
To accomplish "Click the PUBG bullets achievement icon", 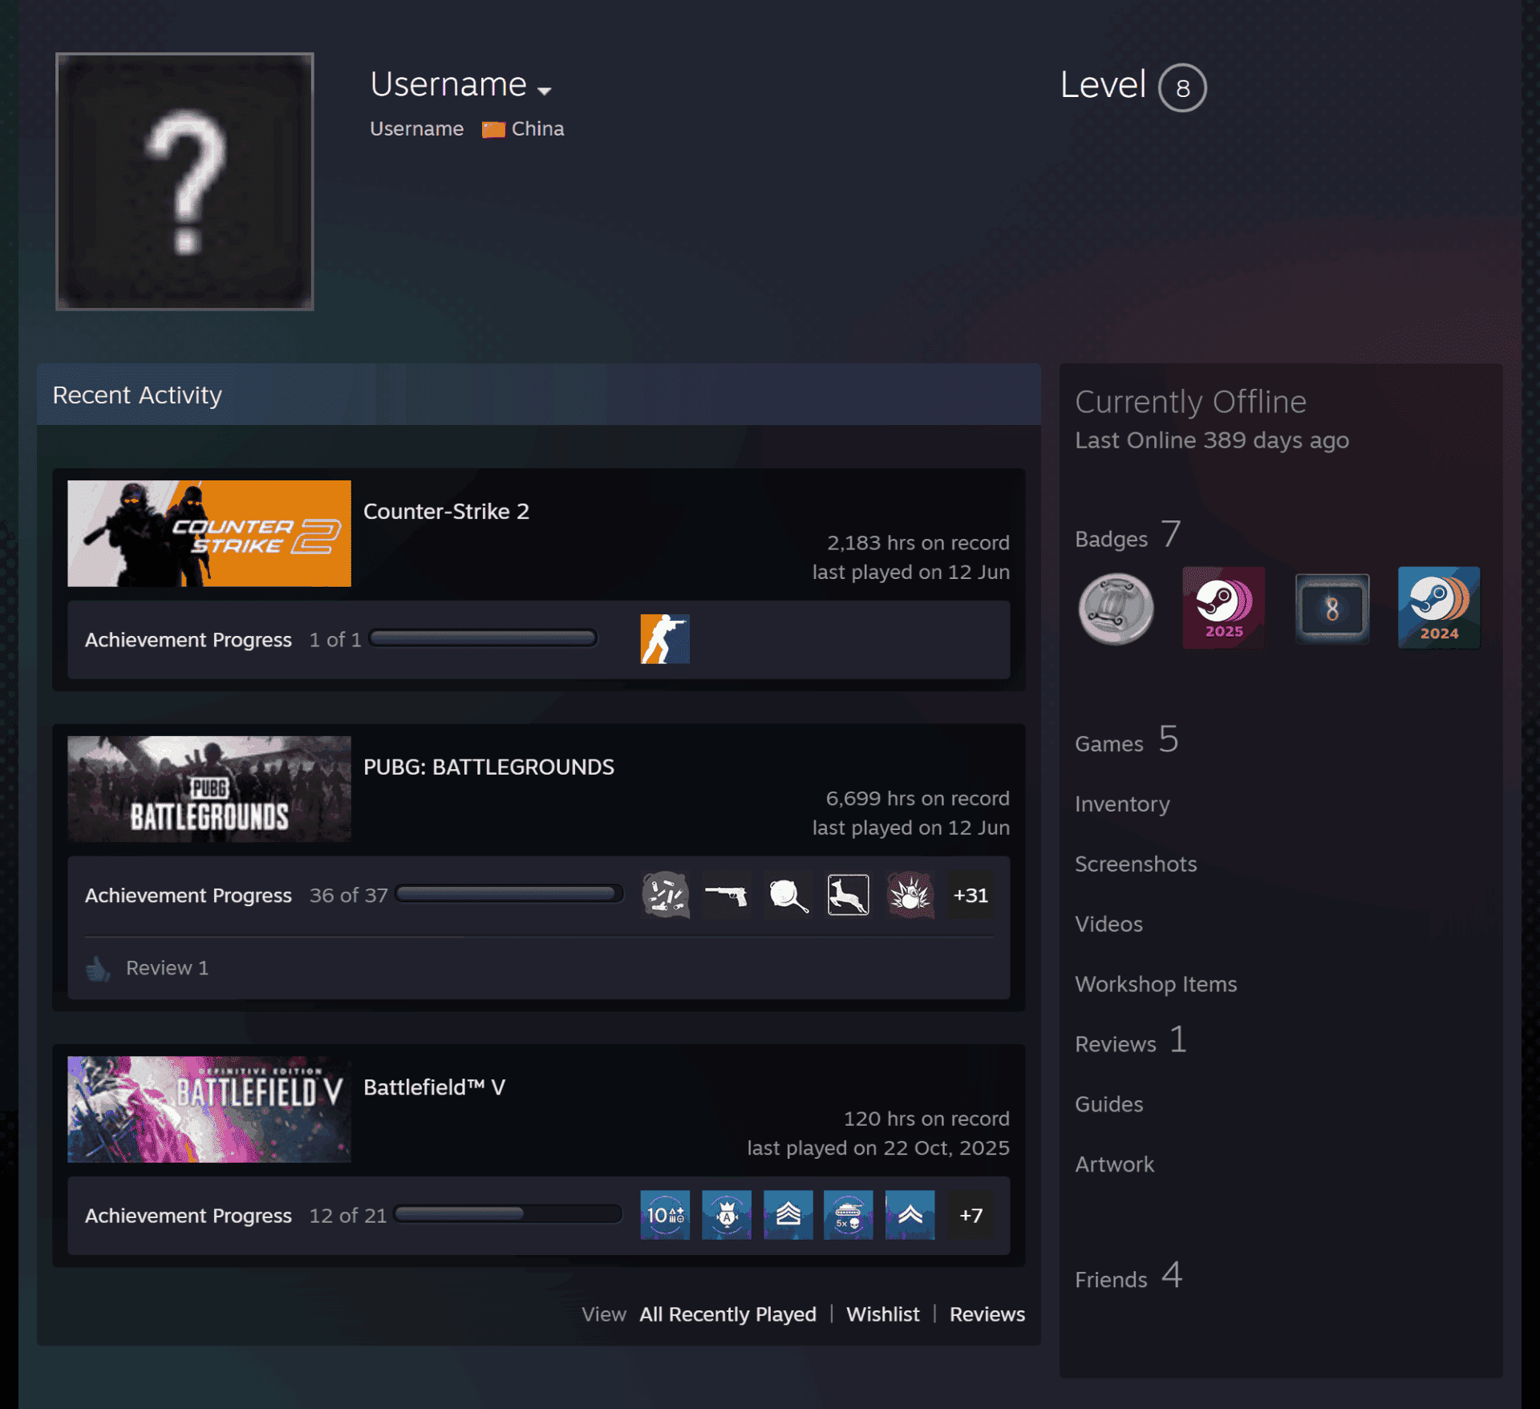I will tap(665, 895).
